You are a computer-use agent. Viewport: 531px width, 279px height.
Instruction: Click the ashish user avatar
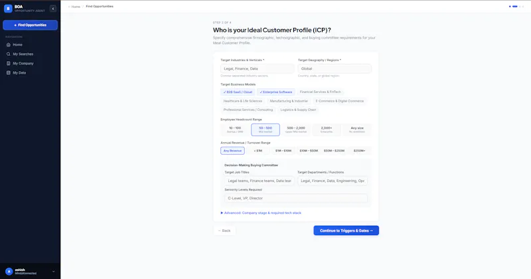coord(9,271)
